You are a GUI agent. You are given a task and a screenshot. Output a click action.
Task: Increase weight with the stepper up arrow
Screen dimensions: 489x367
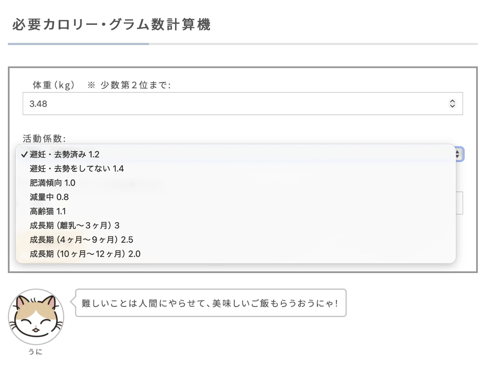[452, 101]
